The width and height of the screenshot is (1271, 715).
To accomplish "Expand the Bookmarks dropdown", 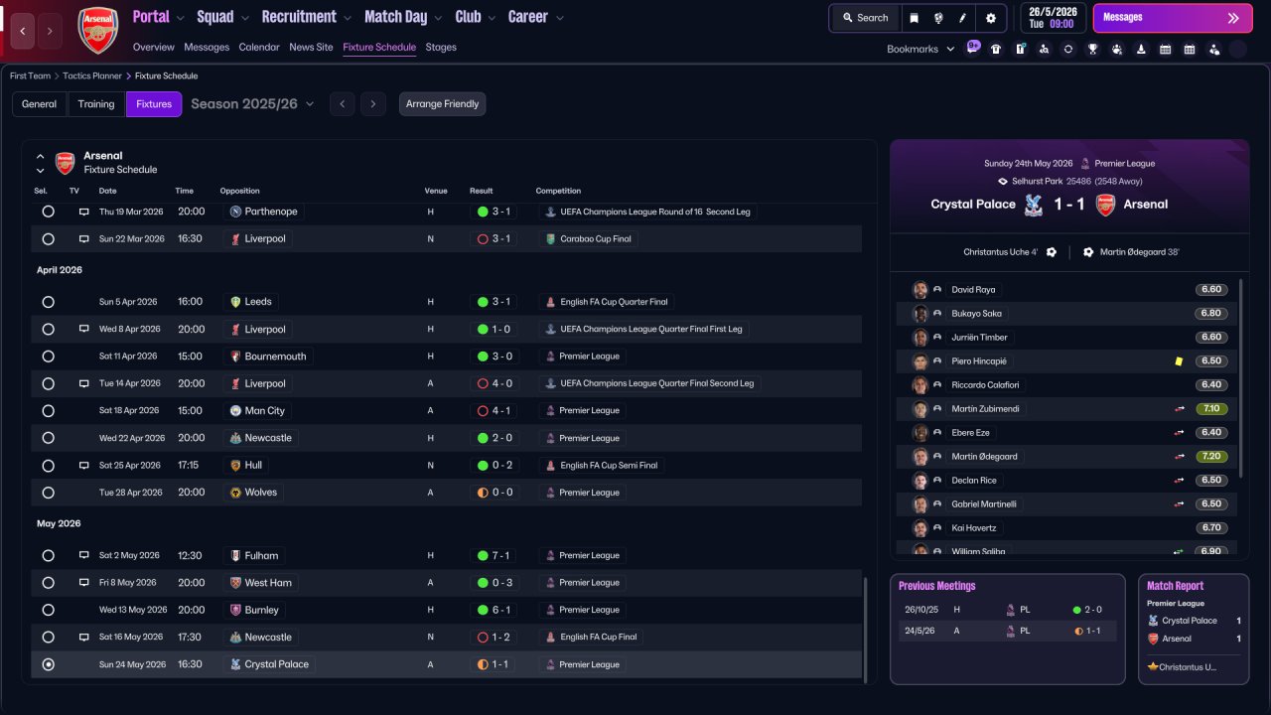I will (x=920, y=49).
